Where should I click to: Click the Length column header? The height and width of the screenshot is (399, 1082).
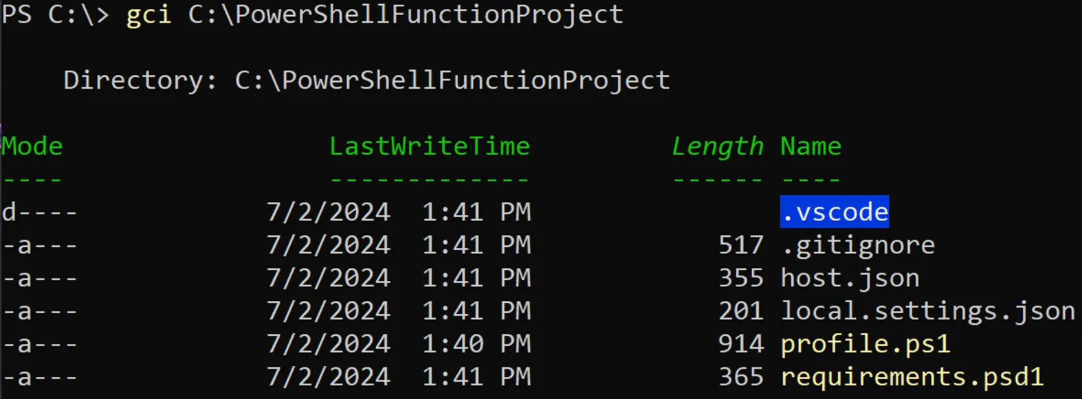tap(717, 146)
